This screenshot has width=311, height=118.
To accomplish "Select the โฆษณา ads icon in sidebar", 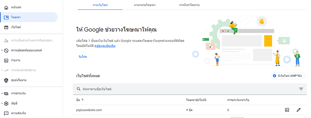I will [6, 18].
